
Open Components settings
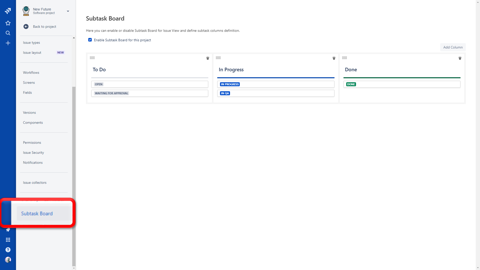coord(33,122)
